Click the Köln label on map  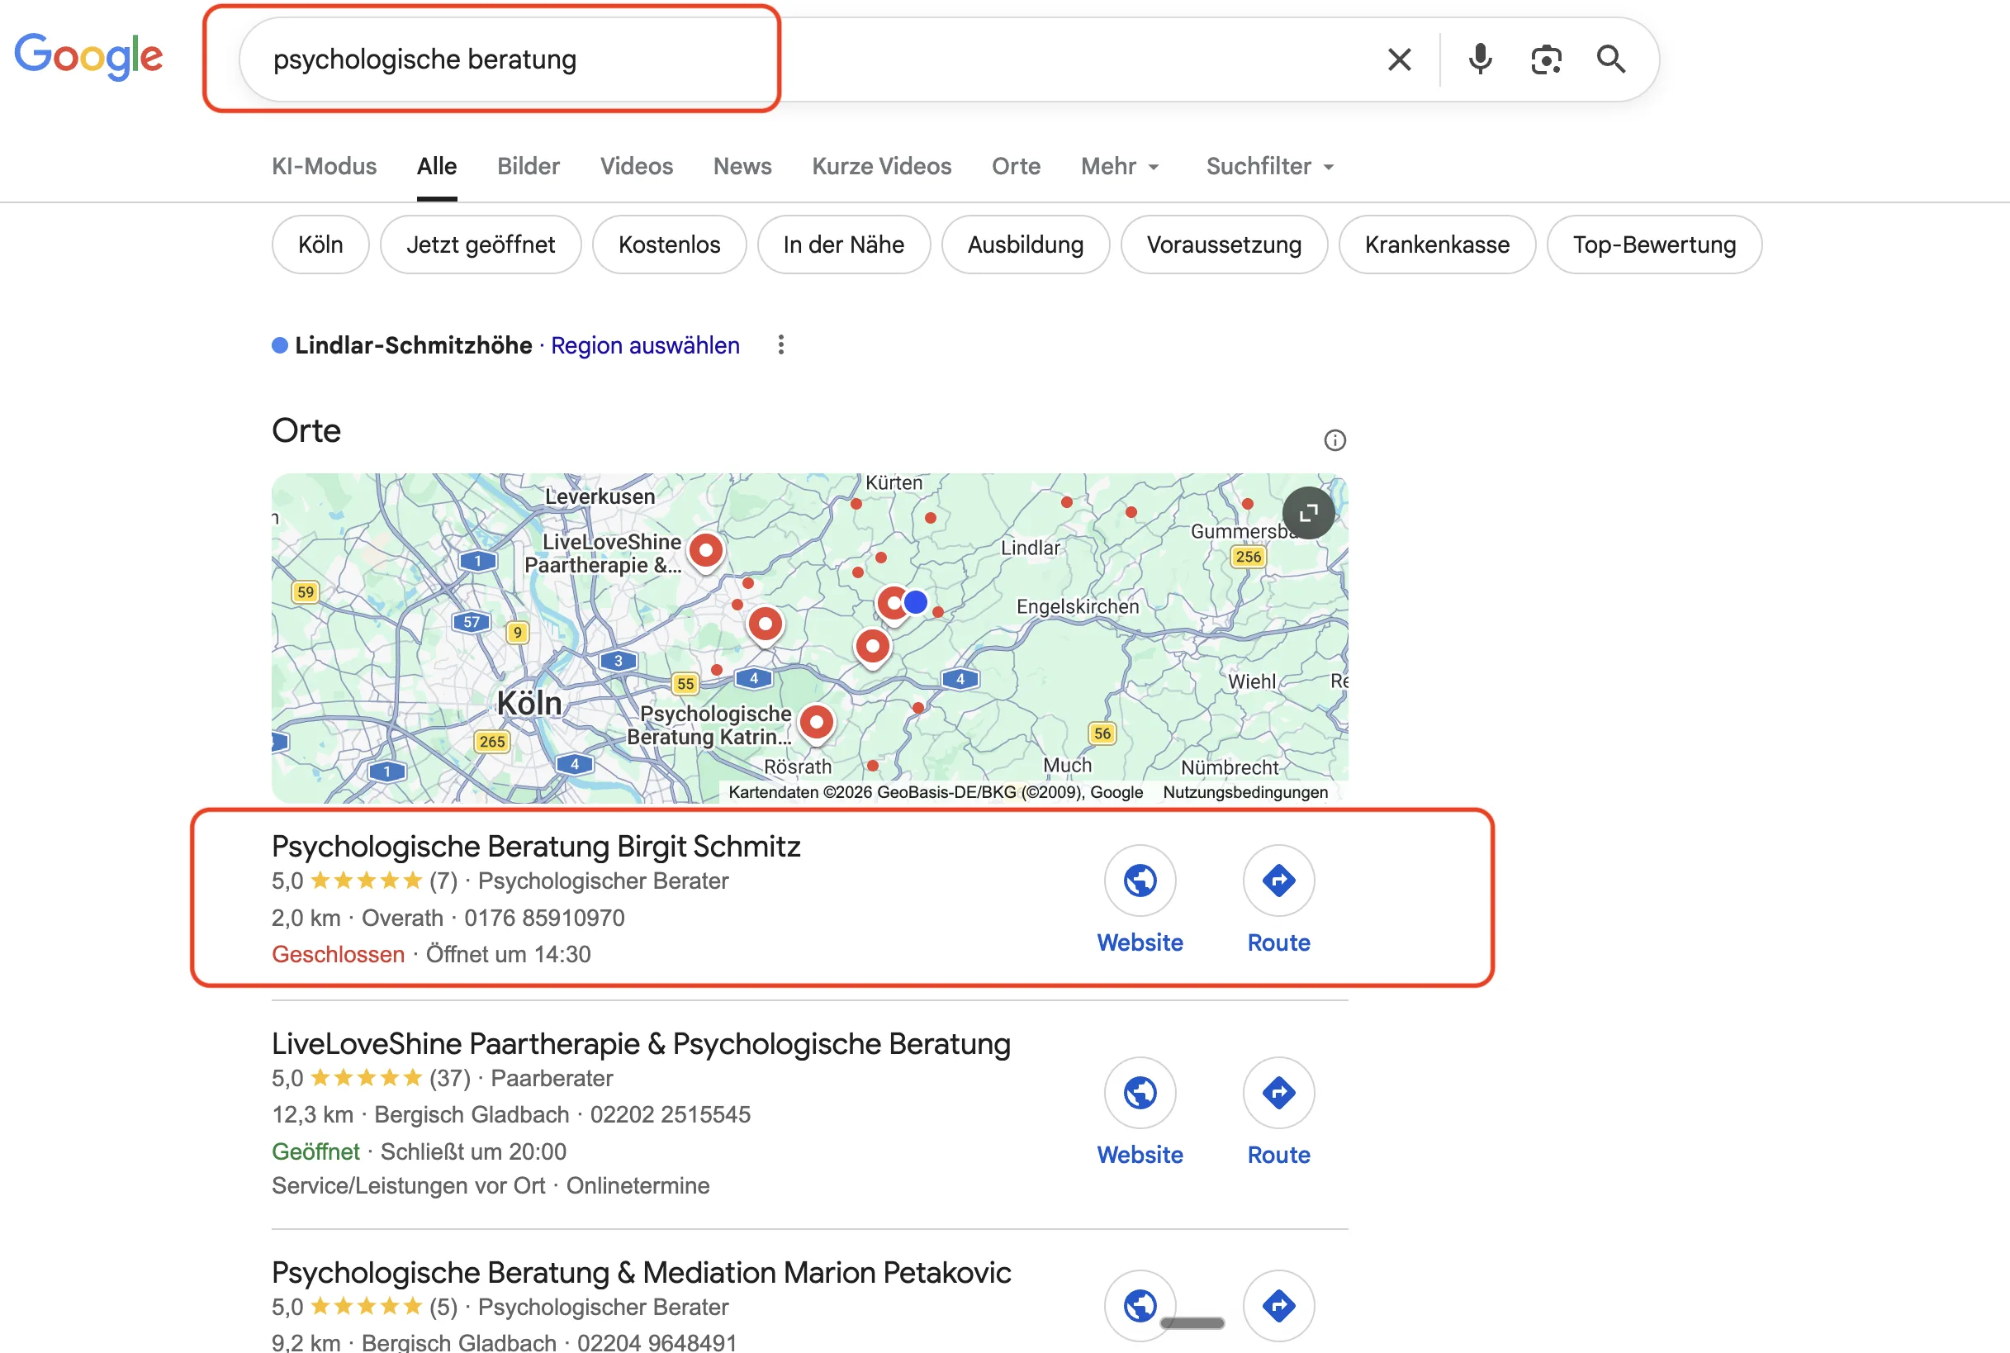(529, 703)
